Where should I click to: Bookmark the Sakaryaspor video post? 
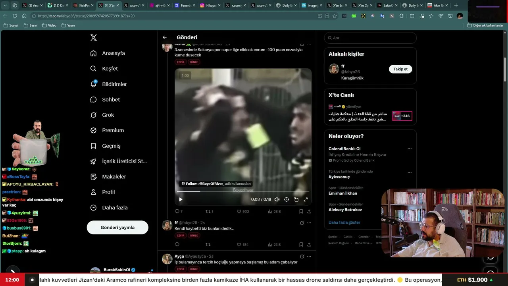point(301,211)
